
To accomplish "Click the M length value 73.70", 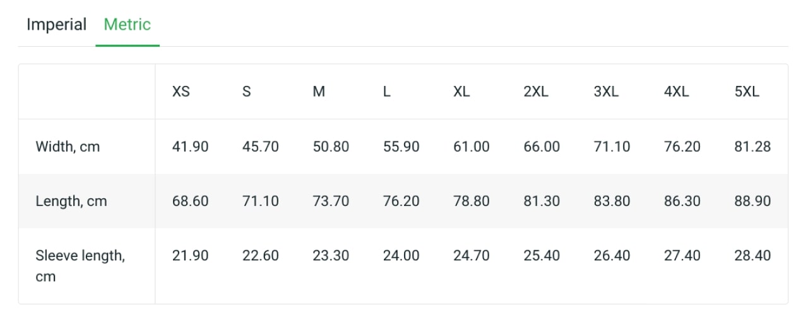I will pyautogui.click(x=331, y=201).
